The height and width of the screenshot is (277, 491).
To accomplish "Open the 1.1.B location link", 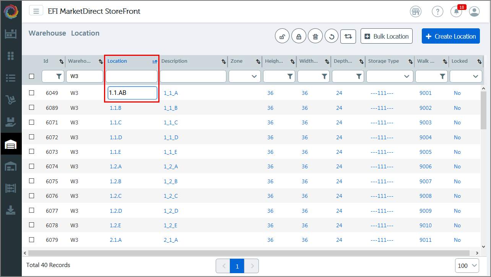I will 115,108.
